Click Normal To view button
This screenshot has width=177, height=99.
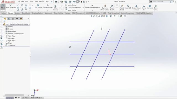144,8
